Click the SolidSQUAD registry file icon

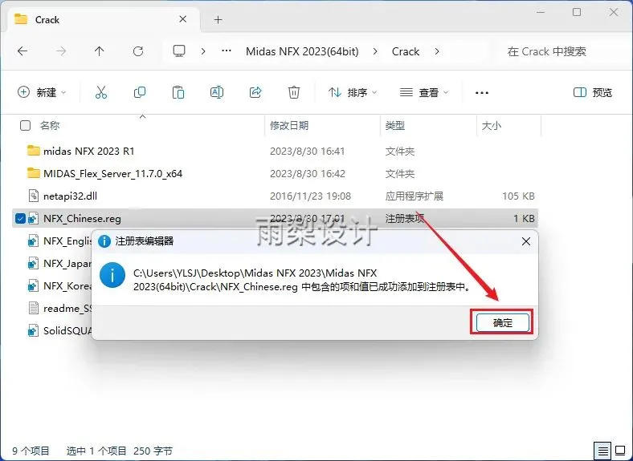[x=33, y=331]
